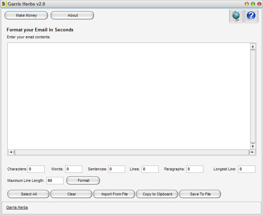Open help with the question mark icon

(251, 16)
